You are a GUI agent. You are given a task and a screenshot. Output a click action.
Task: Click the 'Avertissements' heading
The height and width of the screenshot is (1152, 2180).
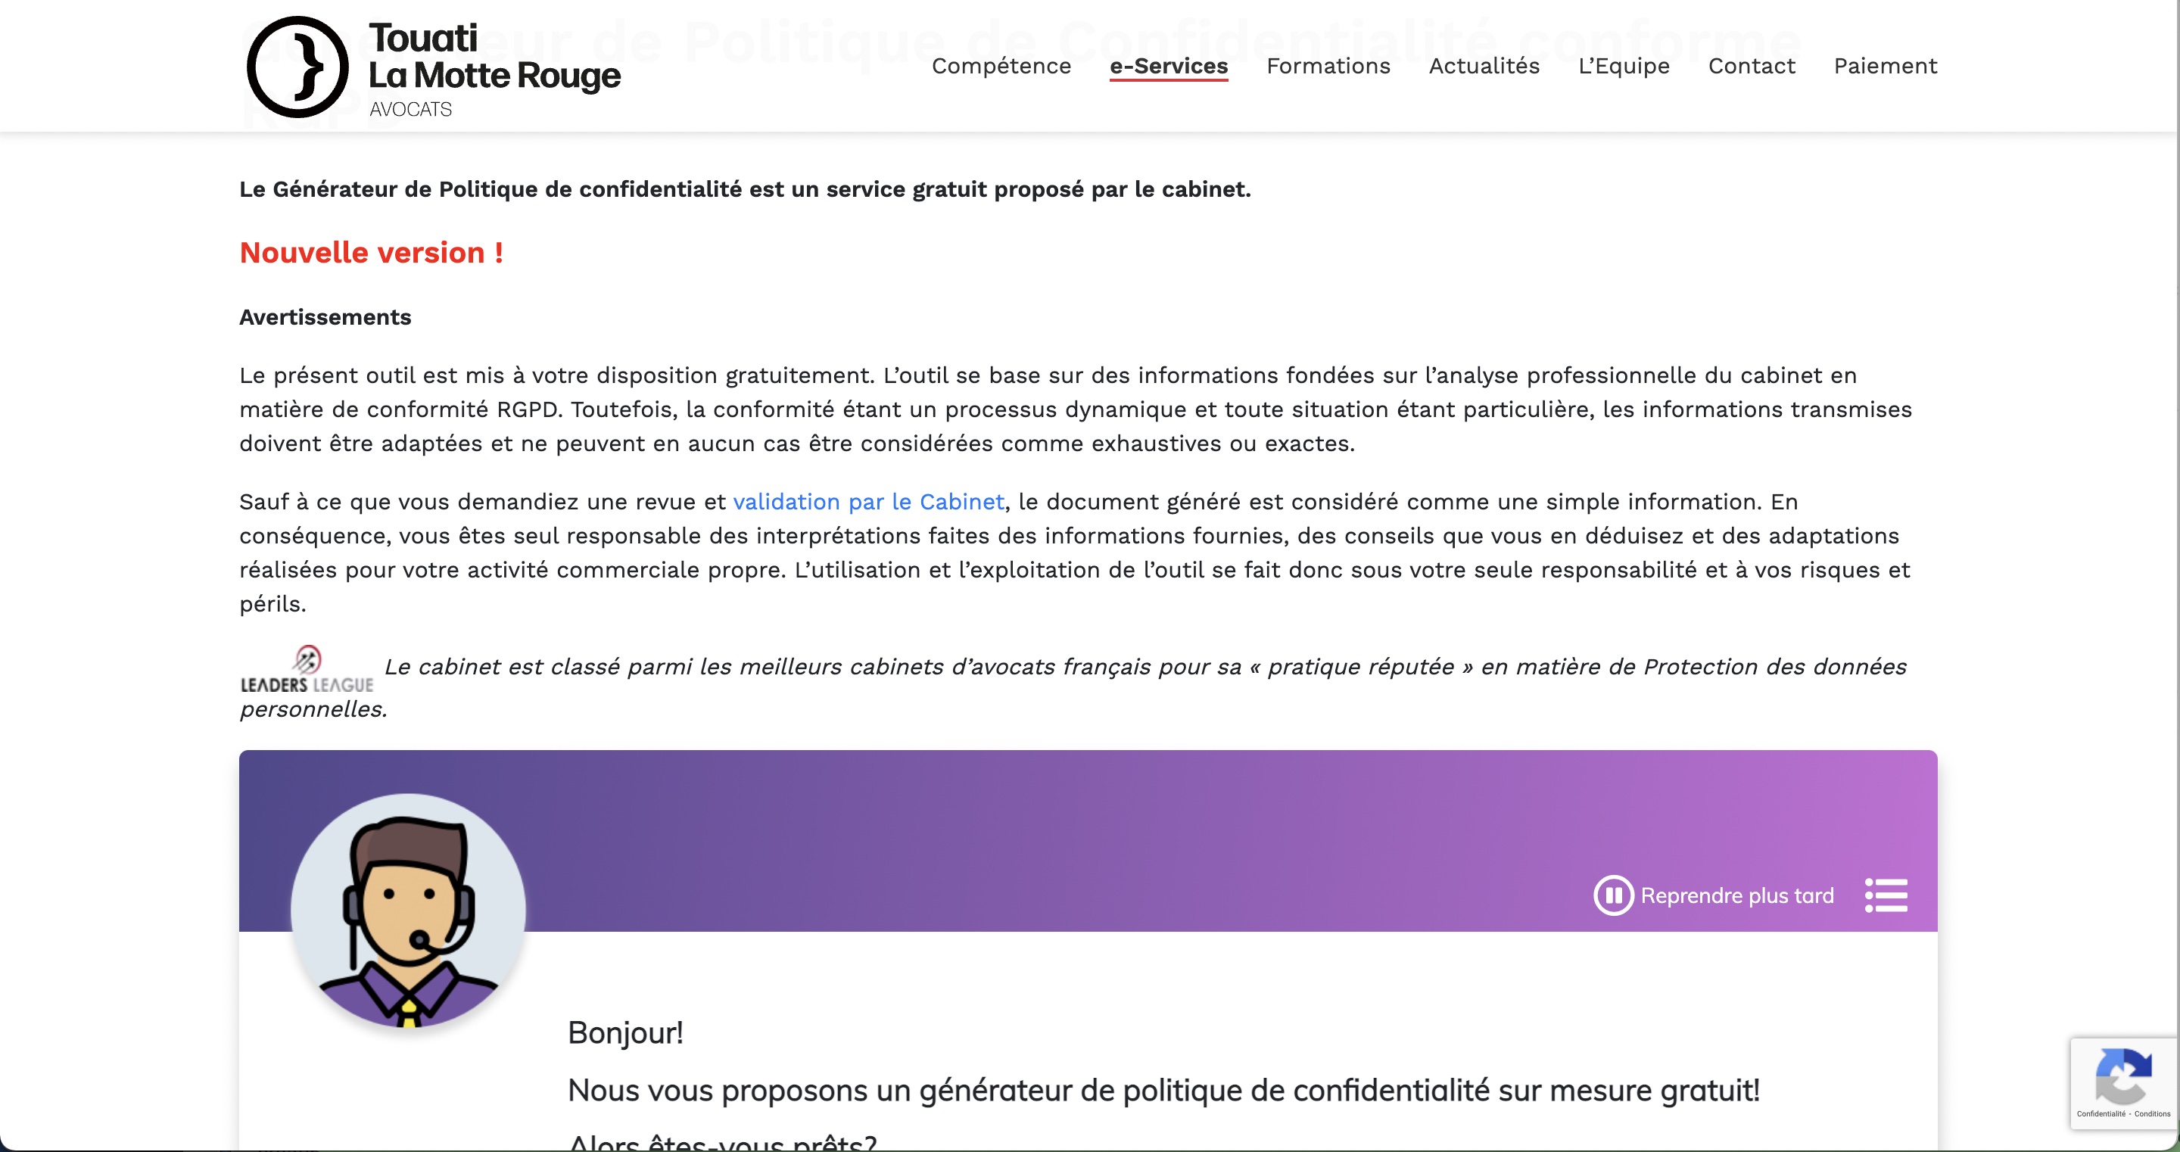[x=325, y=317]
